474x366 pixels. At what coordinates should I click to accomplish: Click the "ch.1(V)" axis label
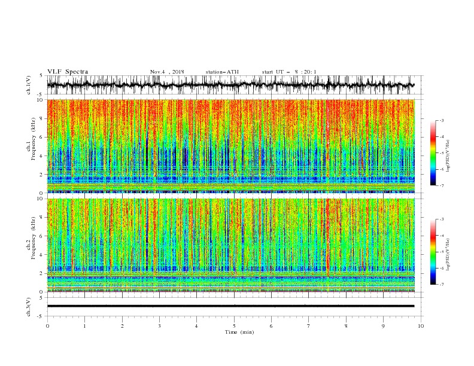[29, 85]
